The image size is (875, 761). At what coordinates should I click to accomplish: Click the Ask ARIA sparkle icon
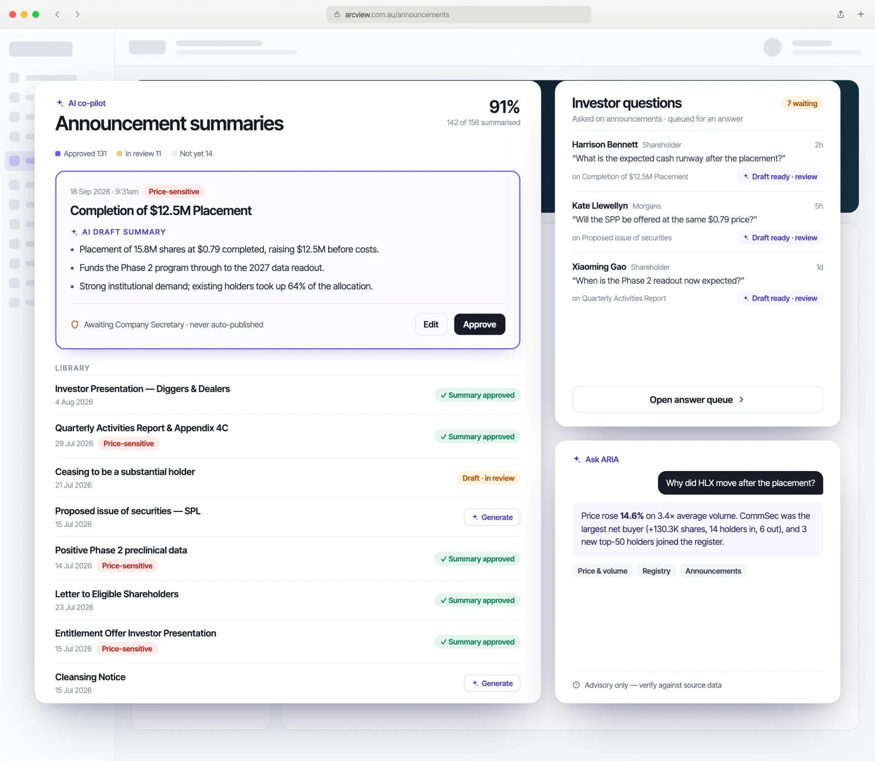click(577, 459)
